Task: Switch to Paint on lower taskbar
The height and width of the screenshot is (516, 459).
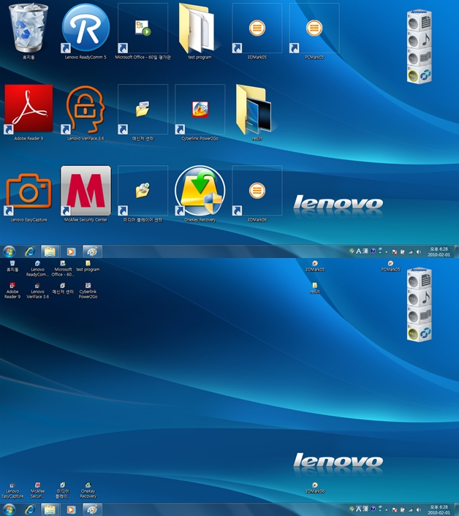Action: 92,509
